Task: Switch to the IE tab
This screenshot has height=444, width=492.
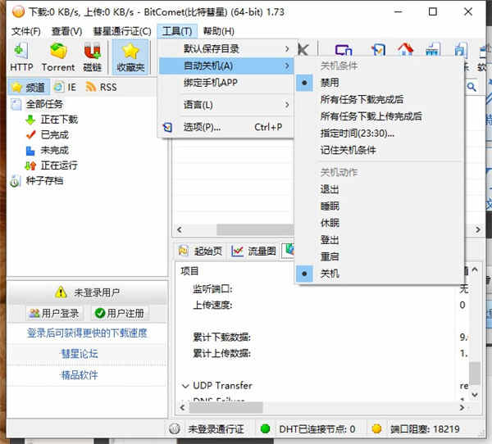Action: (x=66, y=87)
